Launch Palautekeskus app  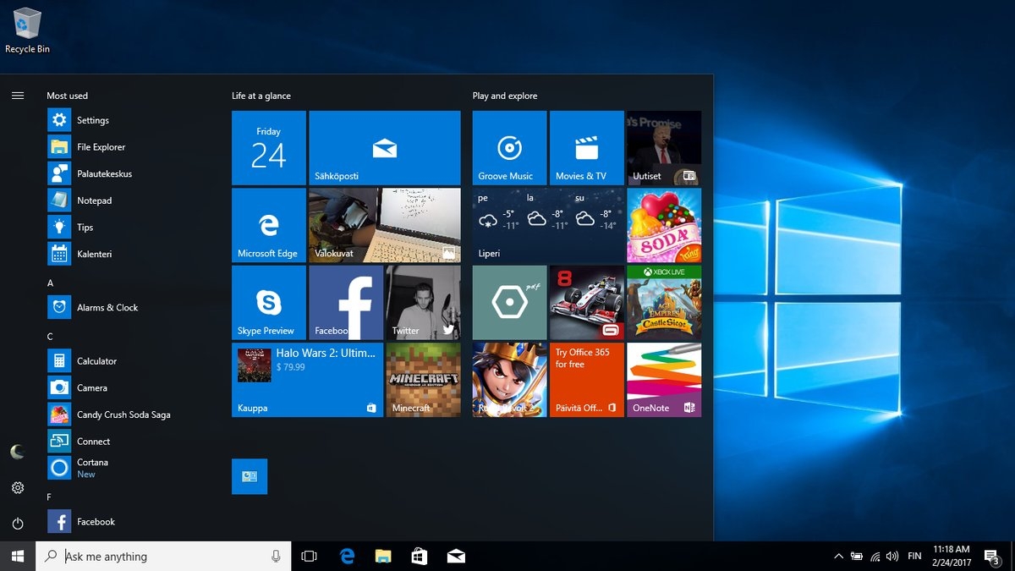coord(127,173)
